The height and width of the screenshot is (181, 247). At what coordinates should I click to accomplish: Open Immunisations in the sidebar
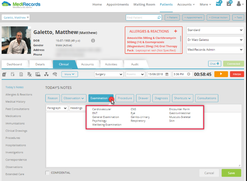click(x=15, y=123)
